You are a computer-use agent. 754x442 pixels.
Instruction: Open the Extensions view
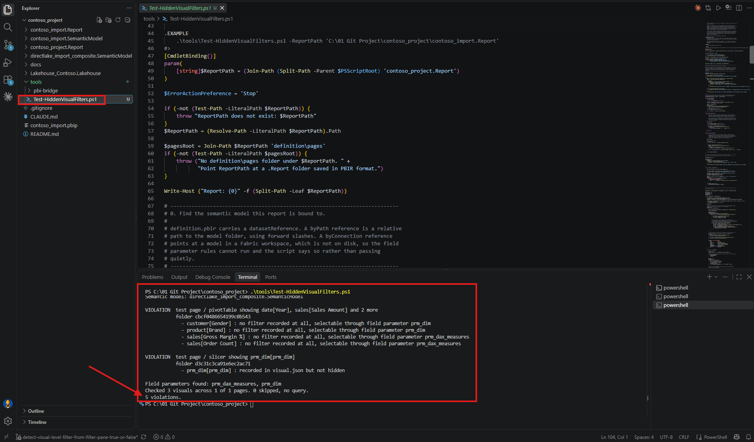click(8, 80)
